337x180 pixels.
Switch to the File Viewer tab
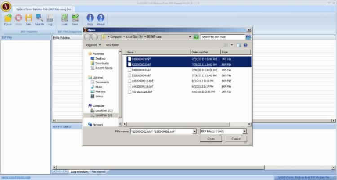(x=98, y=172)
